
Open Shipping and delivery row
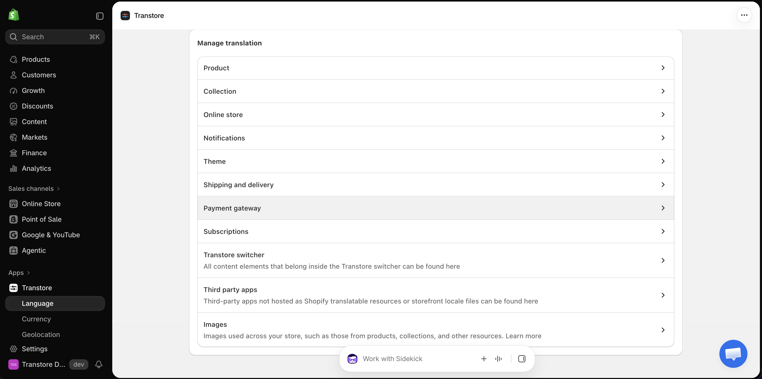pos(436,185)
